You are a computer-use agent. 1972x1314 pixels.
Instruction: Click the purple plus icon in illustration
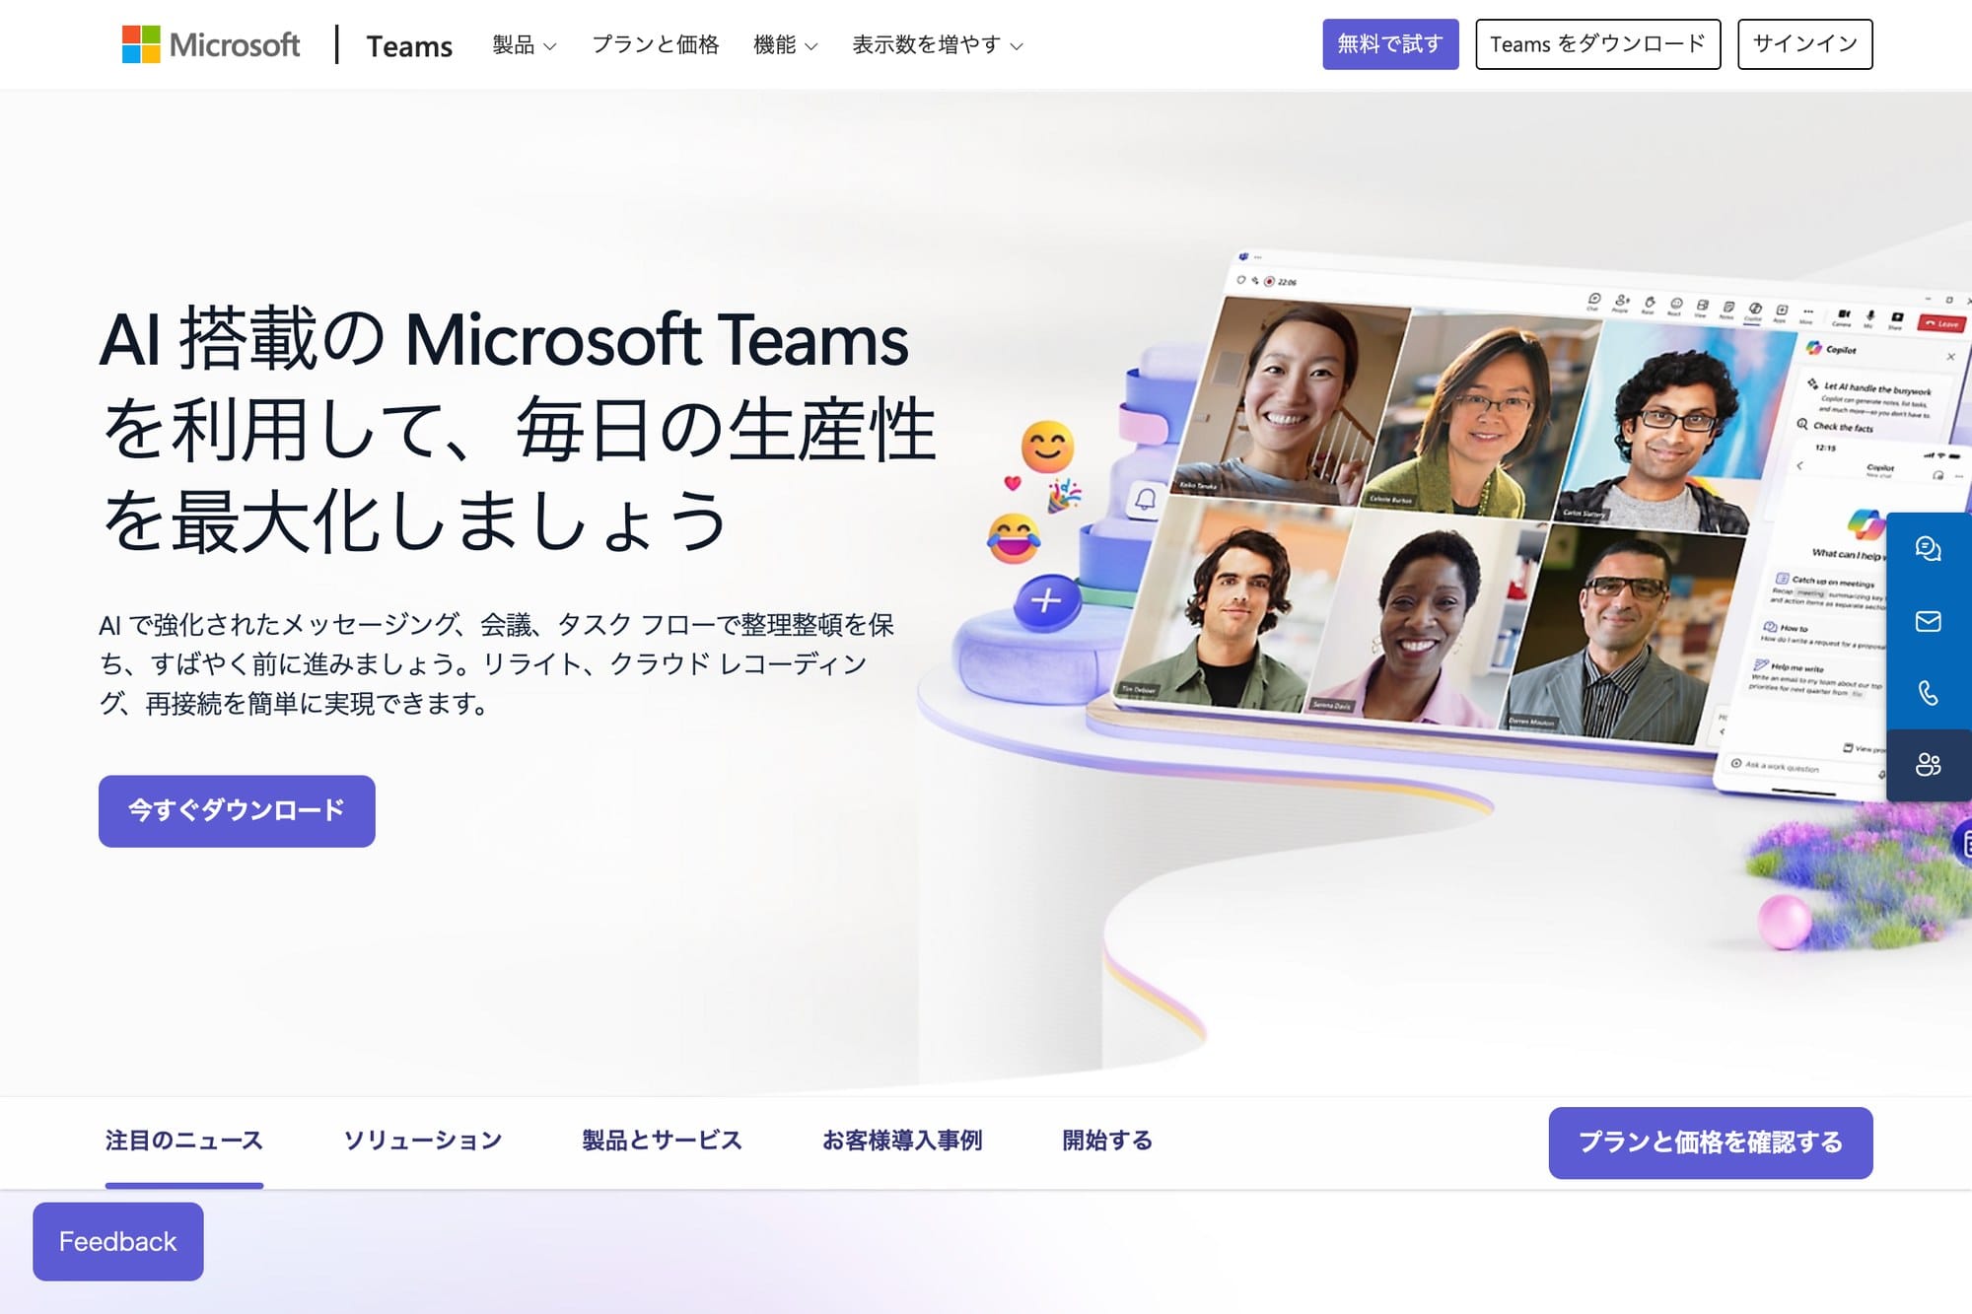click(x=1046, y=600)
